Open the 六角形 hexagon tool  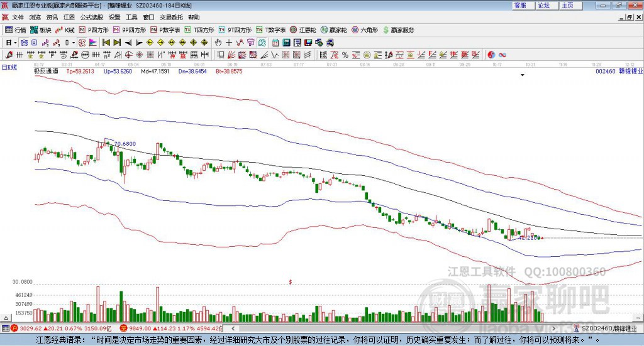[x=365, y=30]
